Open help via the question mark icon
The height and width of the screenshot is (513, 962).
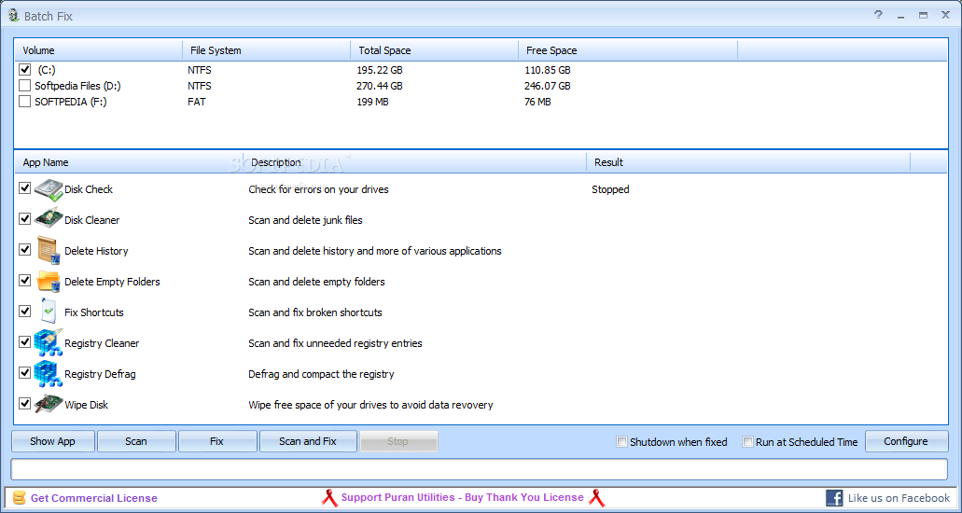(x=879, y=15)
